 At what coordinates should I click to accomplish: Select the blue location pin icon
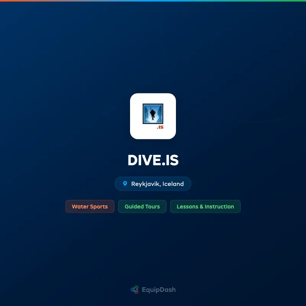click(125, 184)
